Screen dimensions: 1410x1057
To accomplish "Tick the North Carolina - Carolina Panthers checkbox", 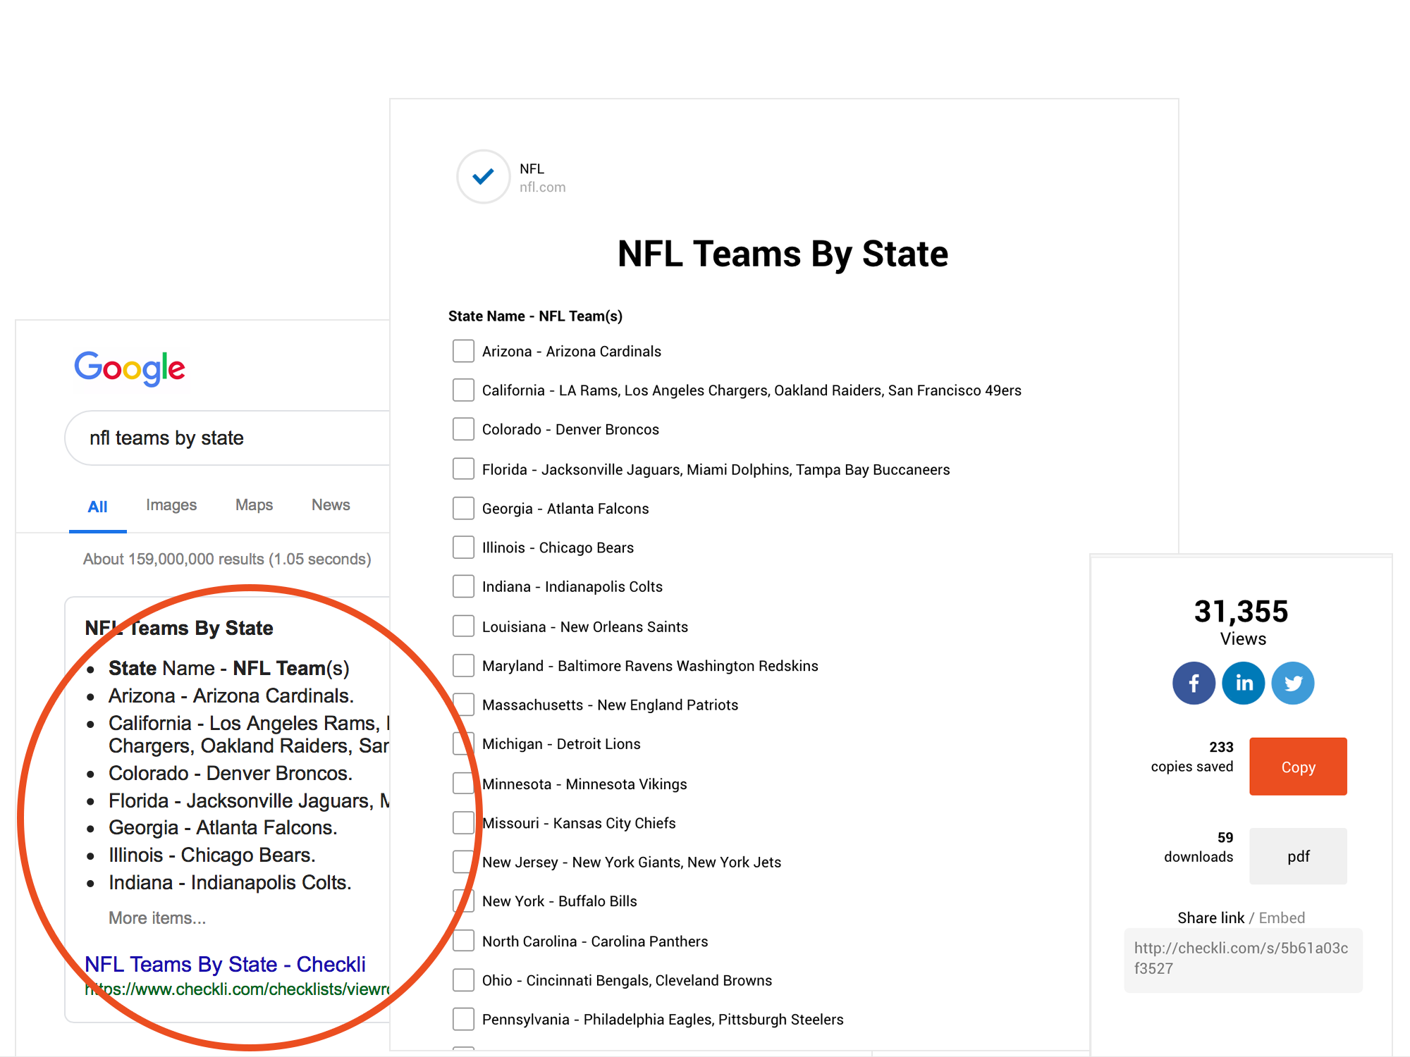I will click(x=463, y=941).
